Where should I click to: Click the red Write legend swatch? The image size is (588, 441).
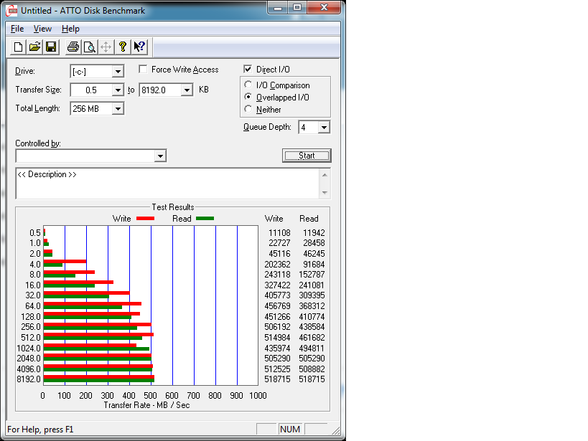(146, 219)
